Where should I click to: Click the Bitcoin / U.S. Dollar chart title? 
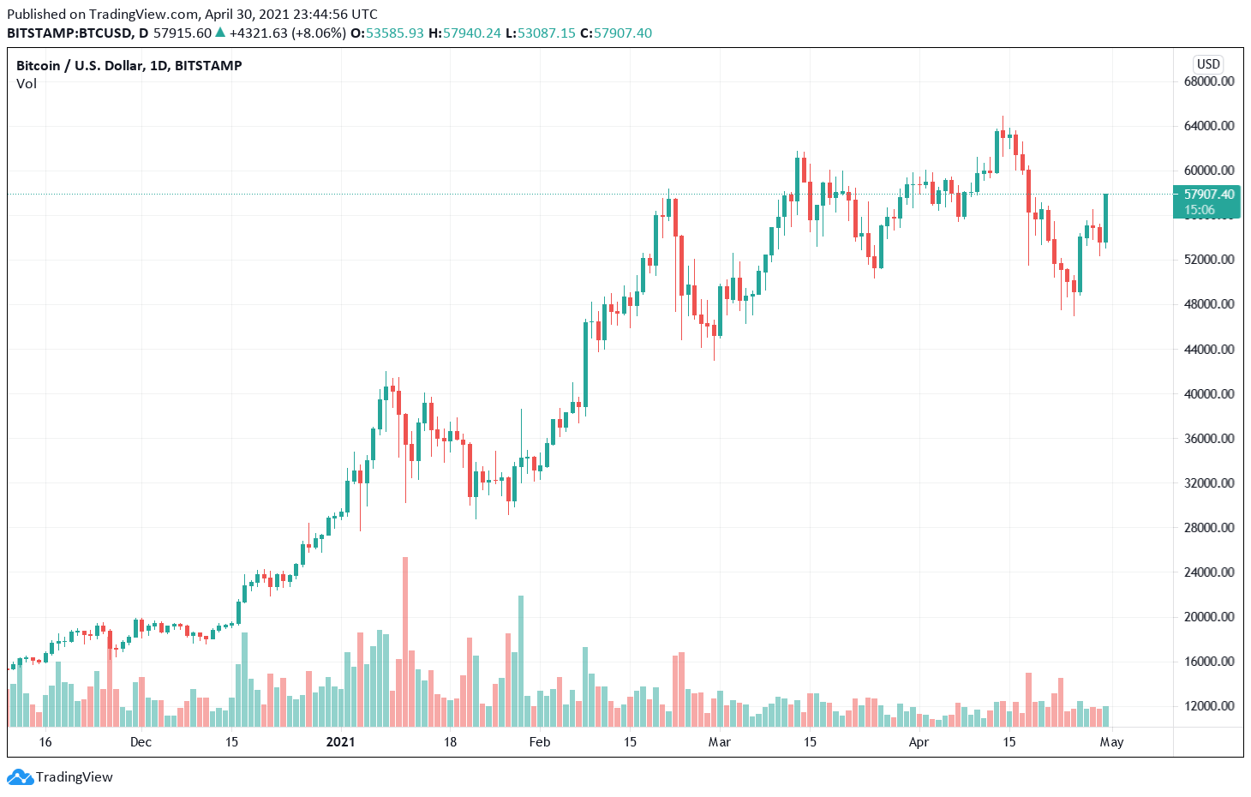[x=129, y=65]
